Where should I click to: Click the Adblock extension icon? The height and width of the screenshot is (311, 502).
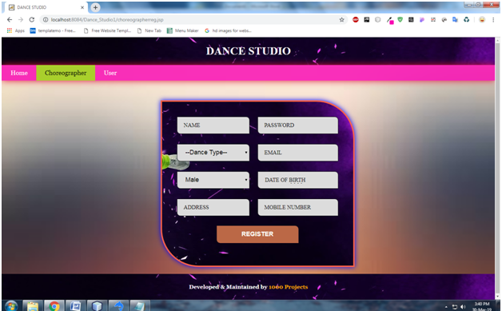[x=356, y=19]
